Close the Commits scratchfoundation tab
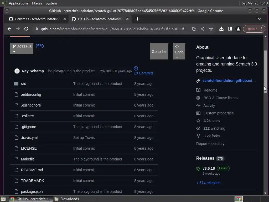 click(x=65, y=19)
